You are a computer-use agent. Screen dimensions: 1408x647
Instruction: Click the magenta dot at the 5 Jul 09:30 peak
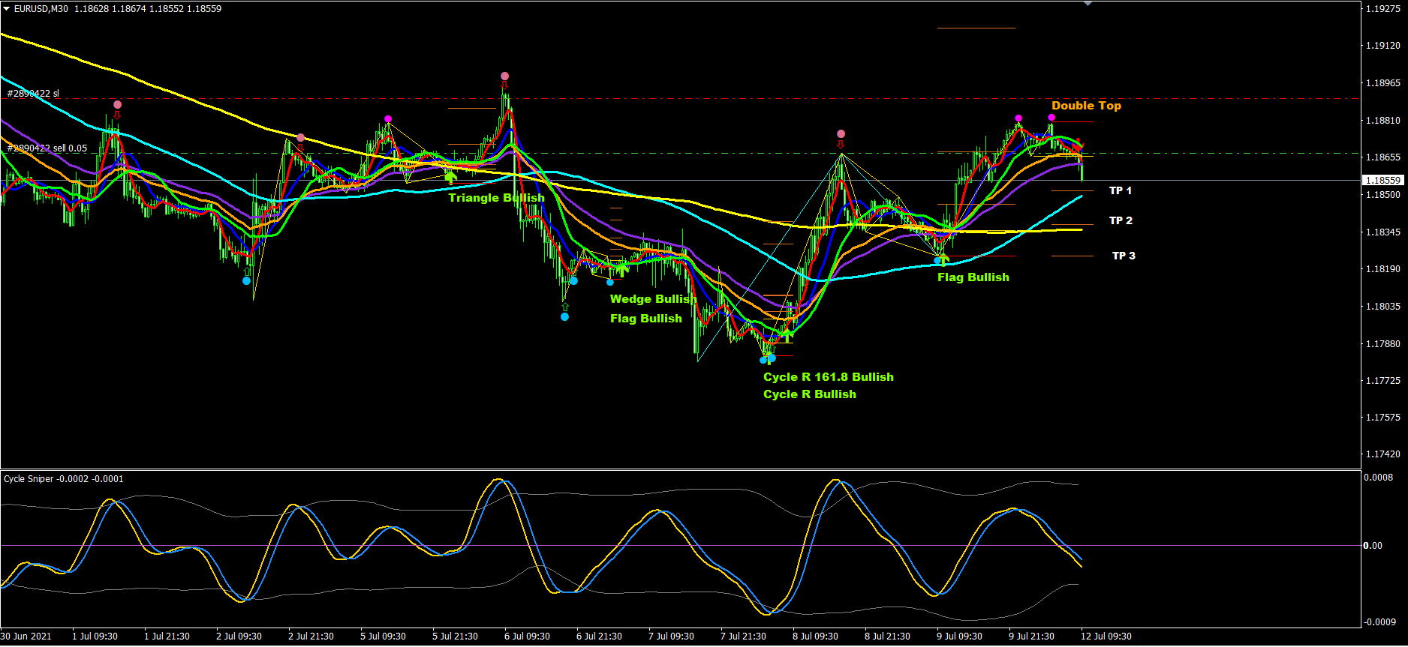pos(388,119)
